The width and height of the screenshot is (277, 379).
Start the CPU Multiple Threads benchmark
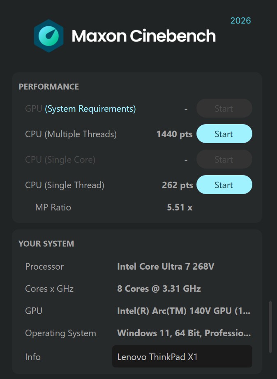click(x=224, y=134)
